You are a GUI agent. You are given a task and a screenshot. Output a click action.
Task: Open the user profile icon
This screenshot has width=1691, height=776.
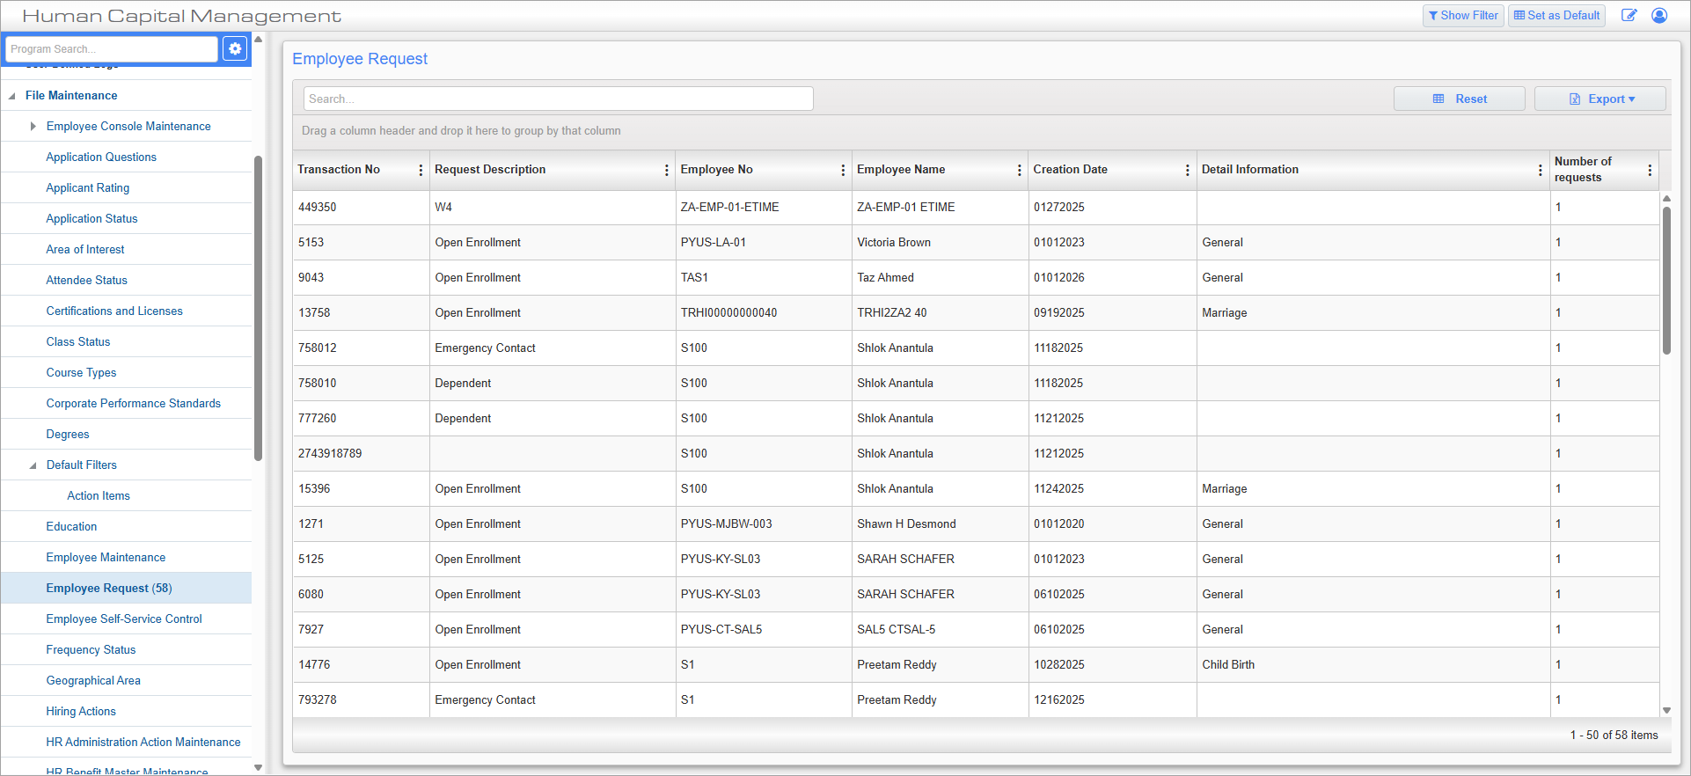1659,15
